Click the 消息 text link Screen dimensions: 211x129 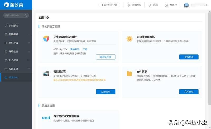coord(155,5)
